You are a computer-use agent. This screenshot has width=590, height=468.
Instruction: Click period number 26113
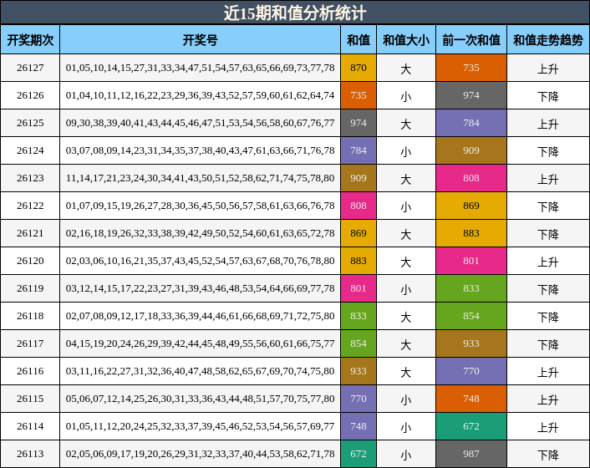[30, 454]
